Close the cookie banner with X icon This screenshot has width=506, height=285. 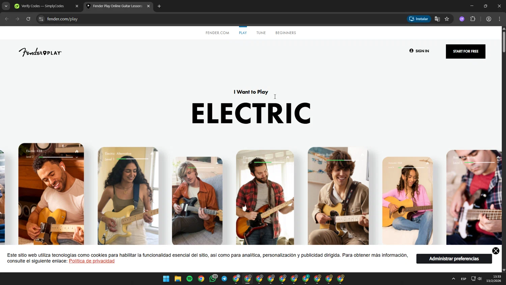point(496,251)
